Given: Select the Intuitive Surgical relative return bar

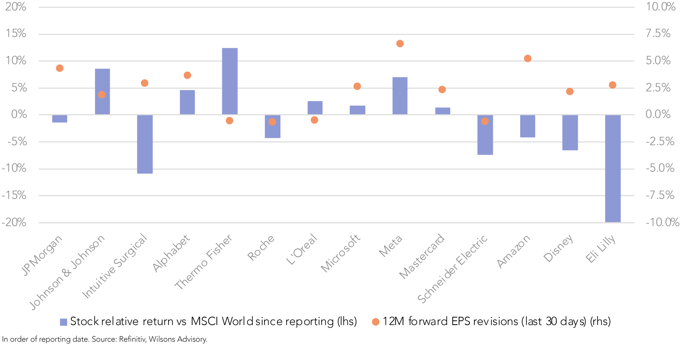Looking at the screenshot, I should pos(145,144).
